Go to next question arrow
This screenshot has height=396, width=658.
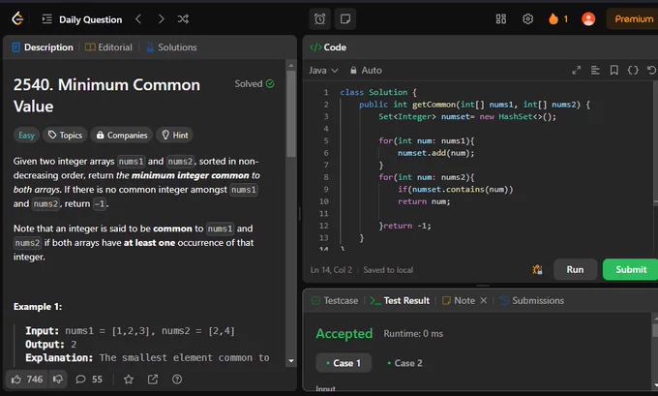pos(162,19)
